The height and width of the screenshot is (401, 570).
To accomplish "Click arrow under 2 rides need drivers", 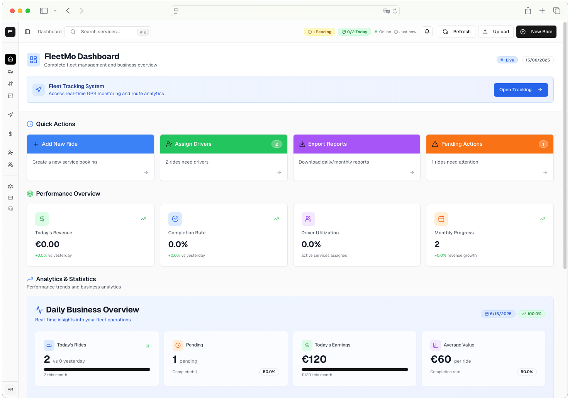I will pyautogui.click(x=279, y=172).
